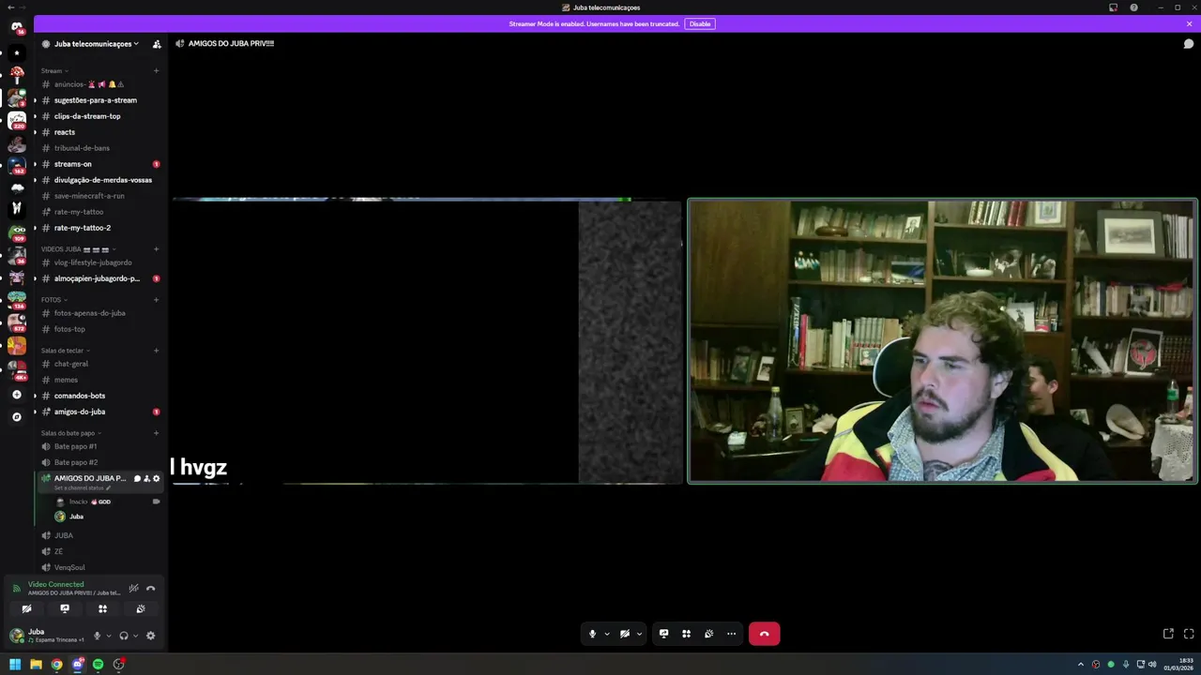The width and height of the screenshot is (1201, 675).
Task: Collapse the Salas do bate papo category
Action: click(x=71, y=433)
